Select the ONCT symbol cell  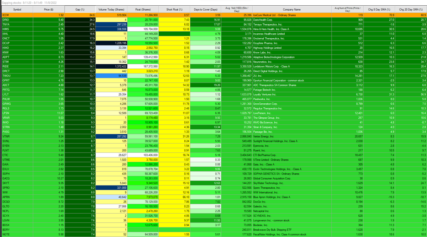[17, 38]
